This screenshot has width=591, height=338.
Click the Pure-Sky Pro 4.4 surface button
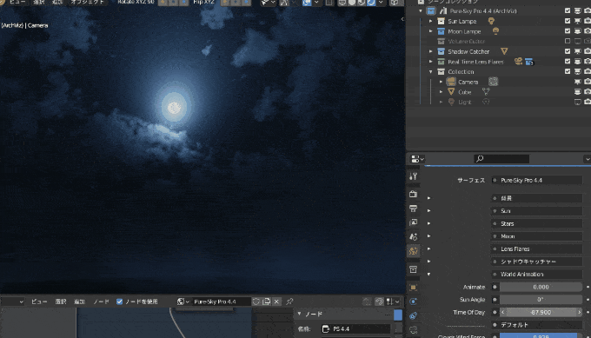click(537, 180)
